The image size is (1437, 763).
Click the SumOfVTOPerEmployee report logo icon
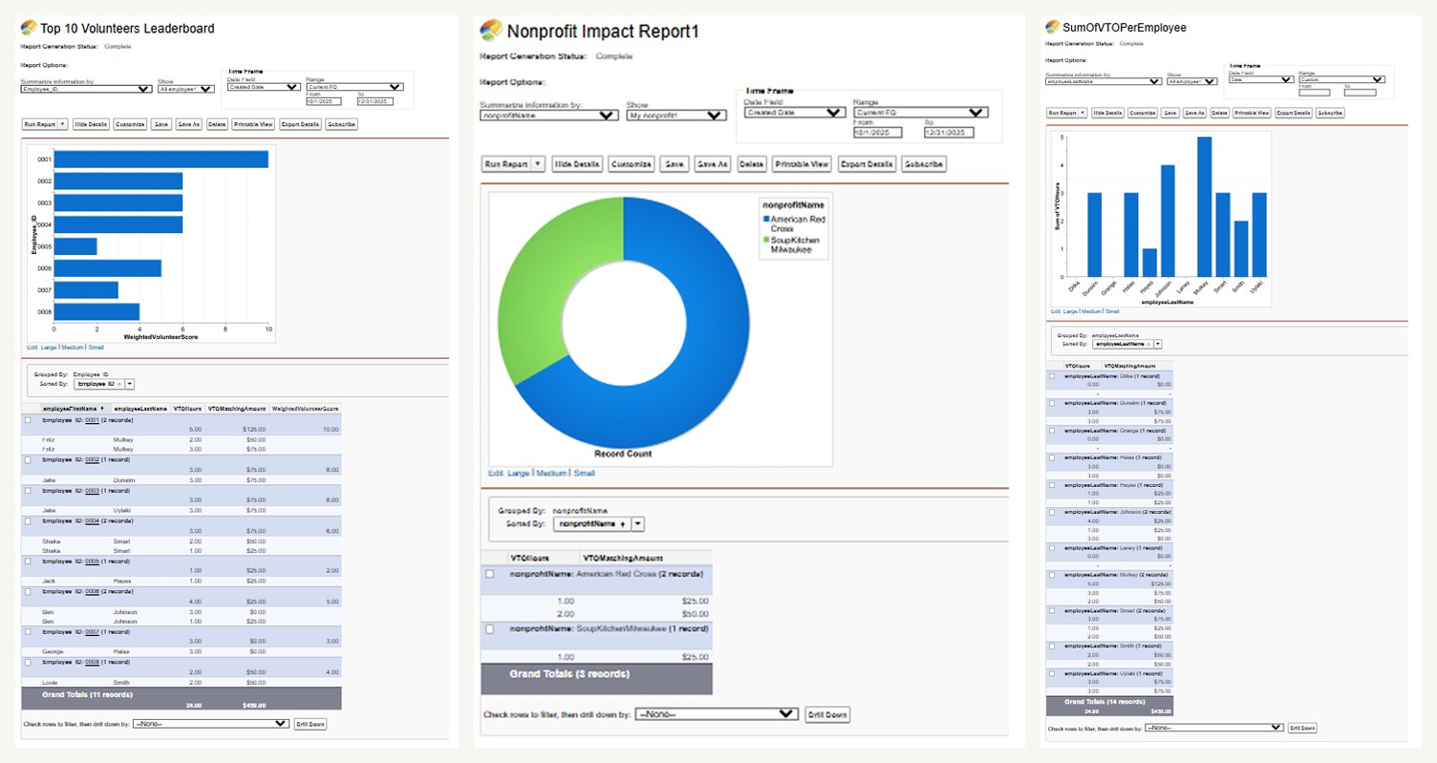coord(1052,28)
